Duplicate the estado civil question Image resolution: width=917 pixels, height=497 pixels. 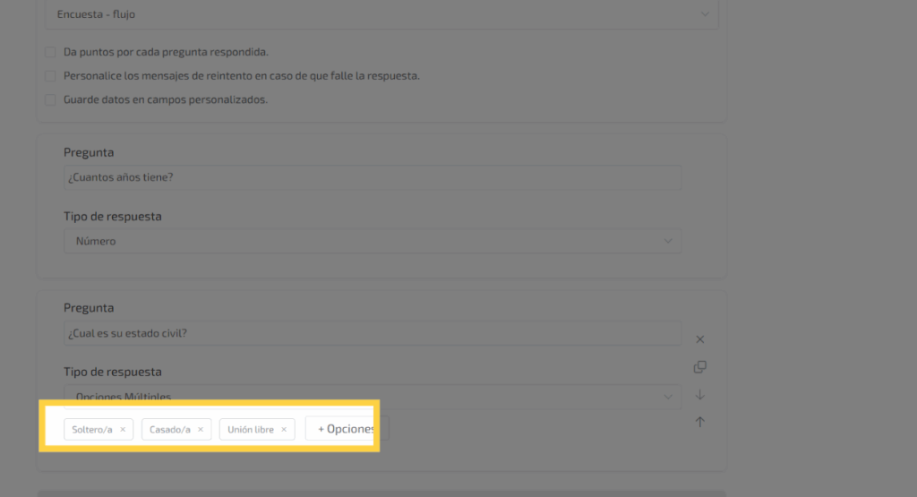click(700, 367)
